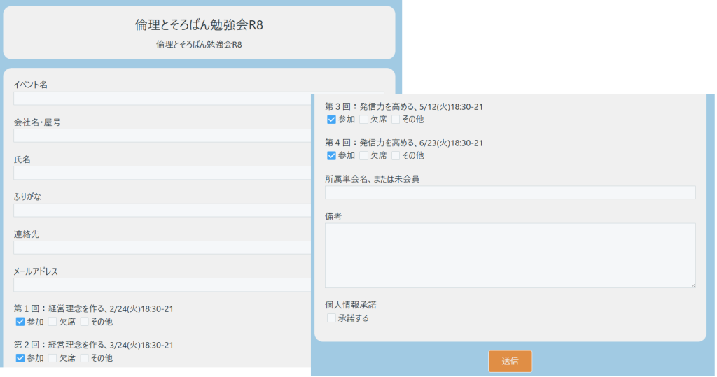Image resolution: width=717 pixels, height=377 pixels.
Task: Click the イベント名 input field
Action: (161, 99)
